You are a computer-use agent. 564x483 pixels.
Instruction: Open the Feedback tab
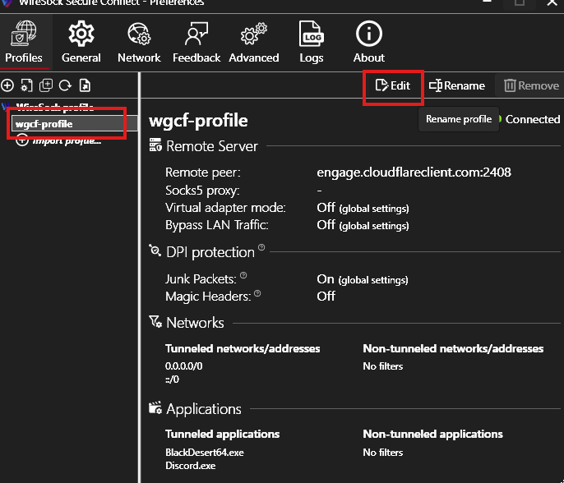click(196, 43)
